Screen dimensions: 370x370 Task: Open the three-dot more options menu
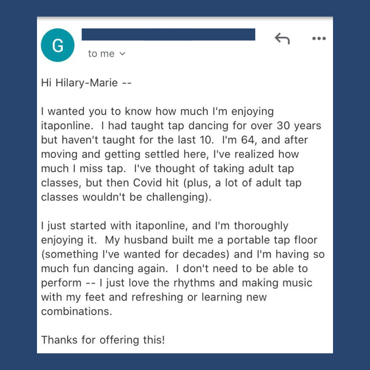(x=319, y=39)
